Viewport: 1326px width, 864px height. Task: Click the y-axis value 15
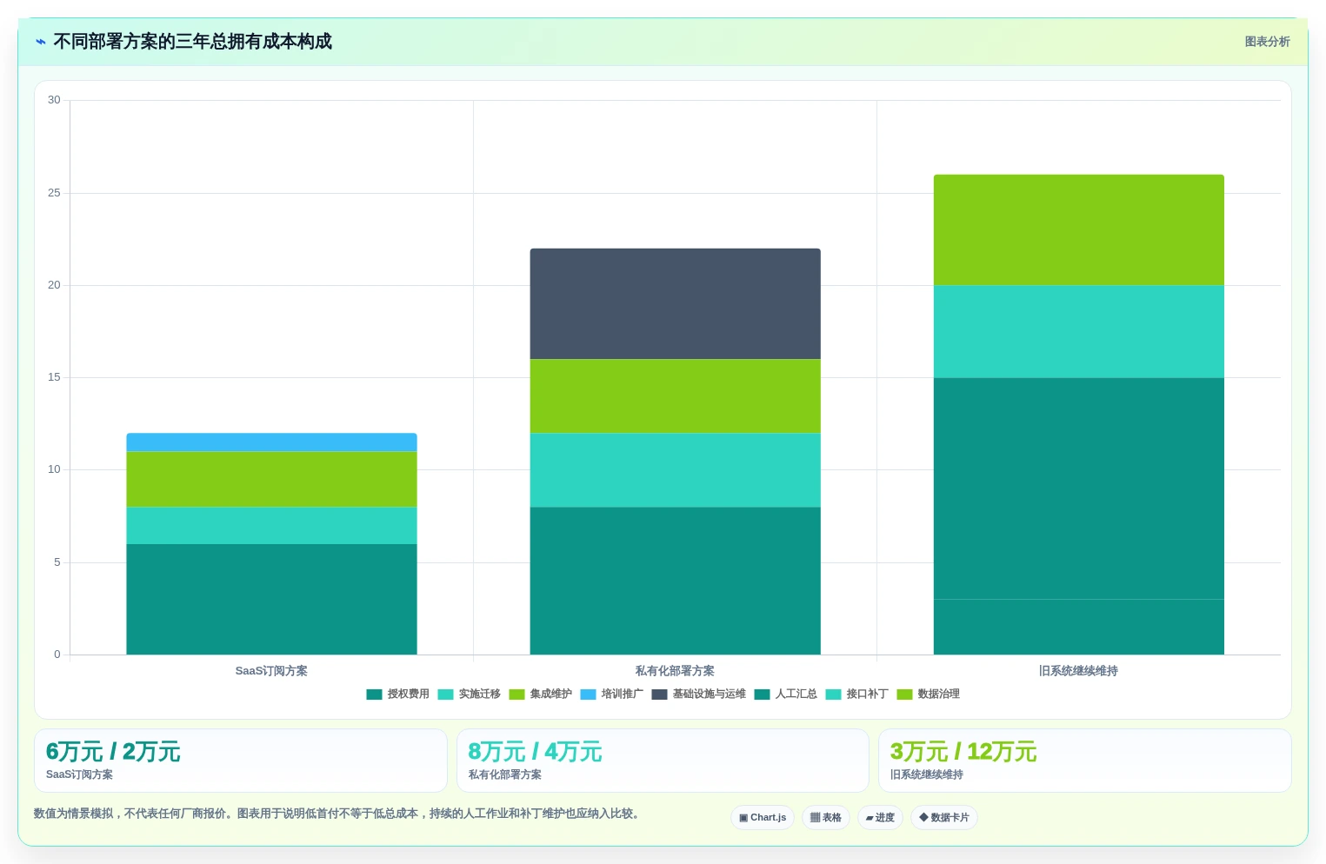pyautogui.click(x=55, y=377)
